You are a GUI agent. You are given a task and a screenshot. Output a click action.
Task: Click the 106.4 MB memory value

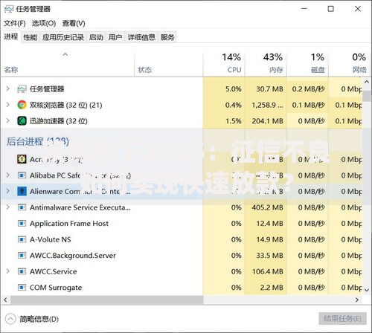coord(268,271)
